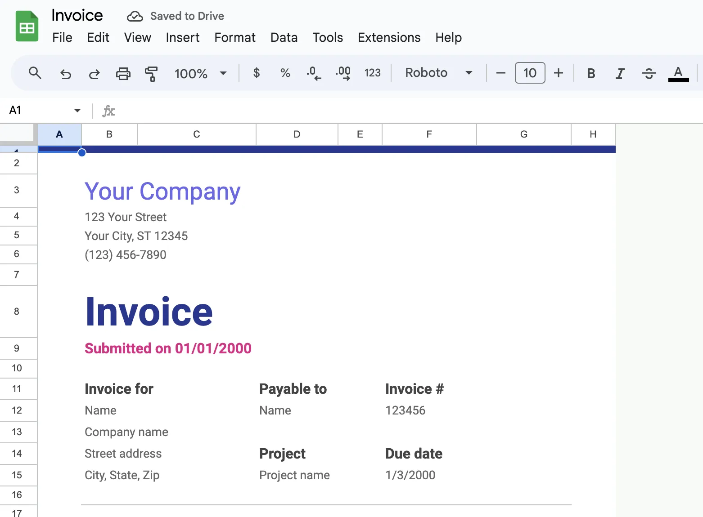
Task: Select column A header
Action: point(59,134)
